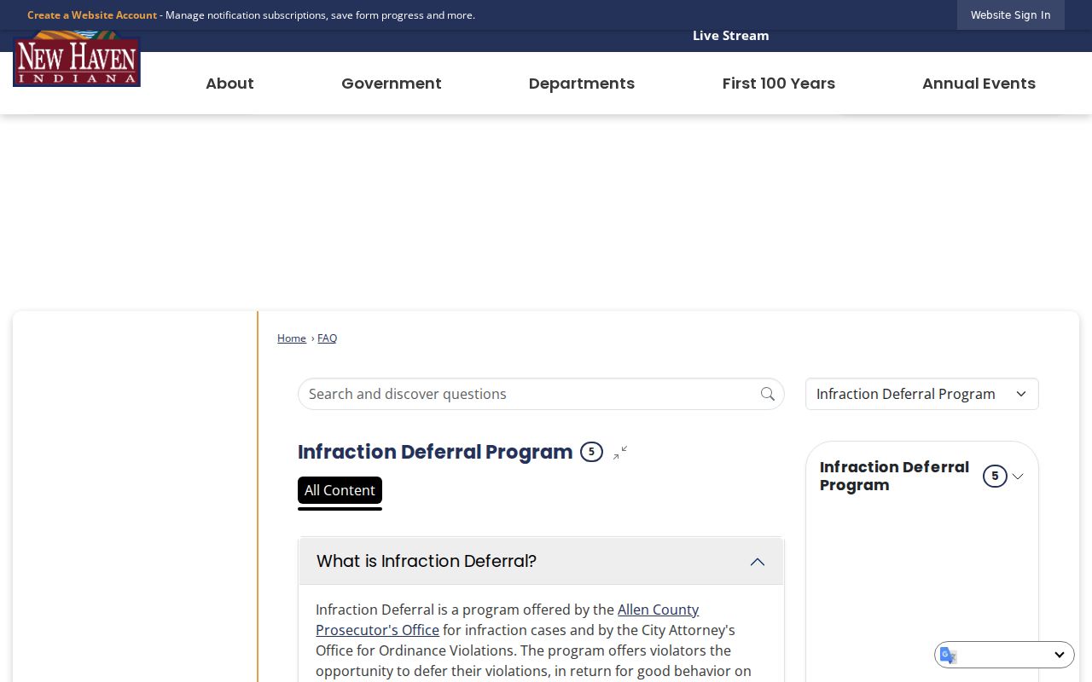Viewport: 1092px width, 682px height.
Task: Open the Government menu
Action: pos(392,83)
